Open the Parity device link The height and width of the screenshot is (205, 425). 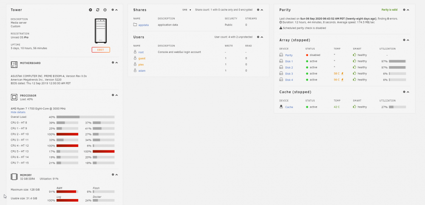coord(289,55)
